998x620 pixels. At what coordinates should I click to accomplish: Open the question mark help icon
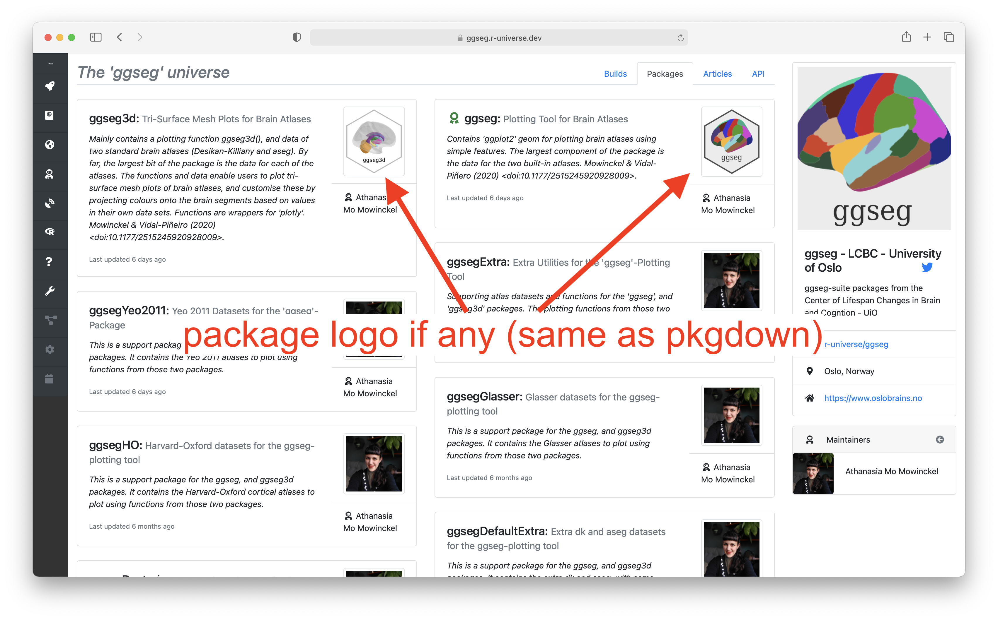pos(50,262)
